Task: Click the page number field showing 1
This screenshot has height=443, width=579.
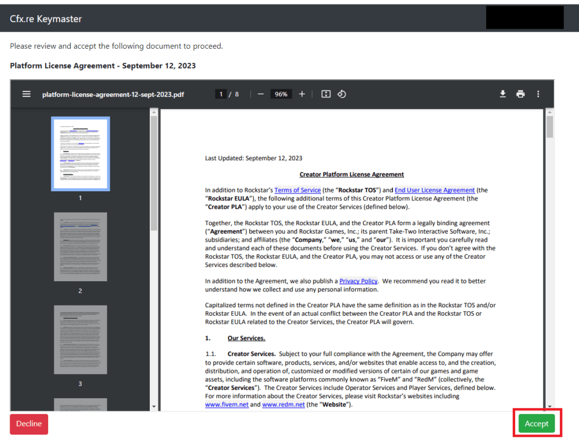Action: coord(221,94)
